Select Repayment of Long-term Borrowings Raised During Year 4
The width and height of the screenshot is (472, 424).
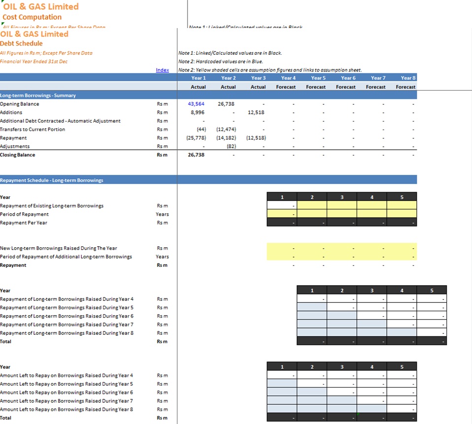67,299
